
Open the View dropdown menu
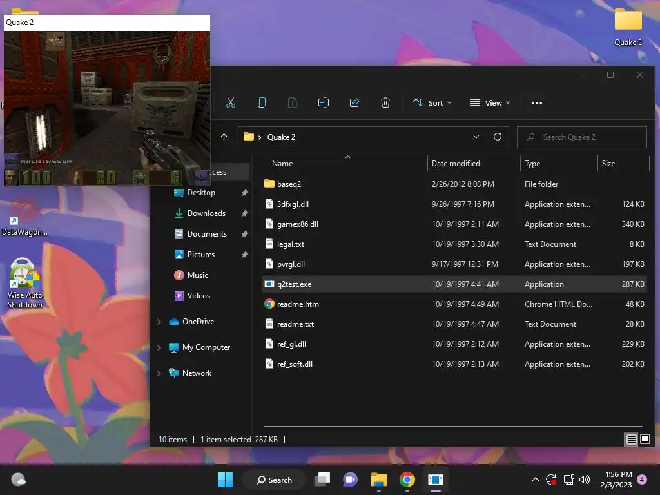[490, 102]
